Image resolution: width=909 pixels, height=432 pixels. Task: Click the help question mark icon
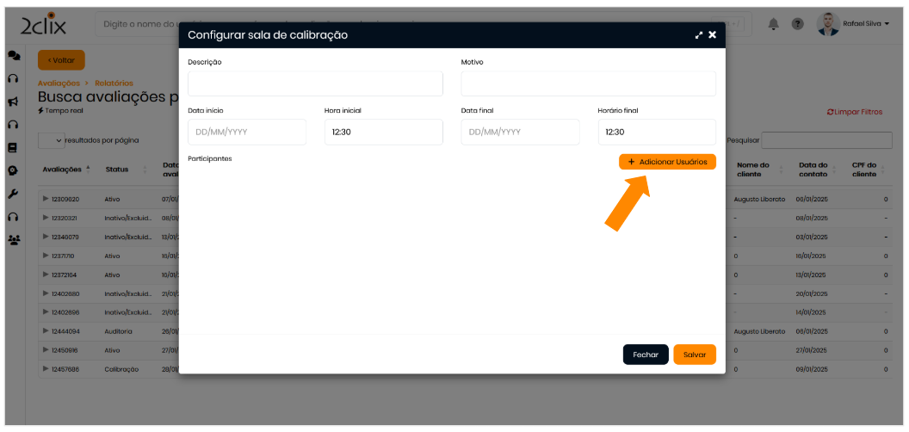798,24
